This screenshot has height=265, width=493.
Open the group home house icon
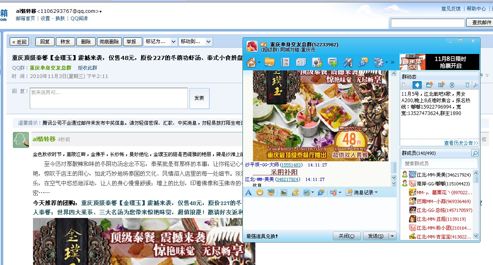tap(251, 62)
